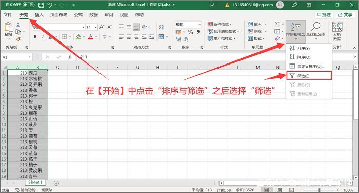Click the 排序和筛选 button
Screen dimensions: 359x193
pyautogui.click(x=295, y=31)
